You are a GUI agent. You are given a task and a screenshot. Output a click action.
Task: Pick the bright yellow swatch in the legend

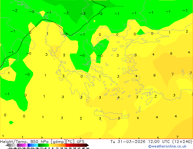50,145
